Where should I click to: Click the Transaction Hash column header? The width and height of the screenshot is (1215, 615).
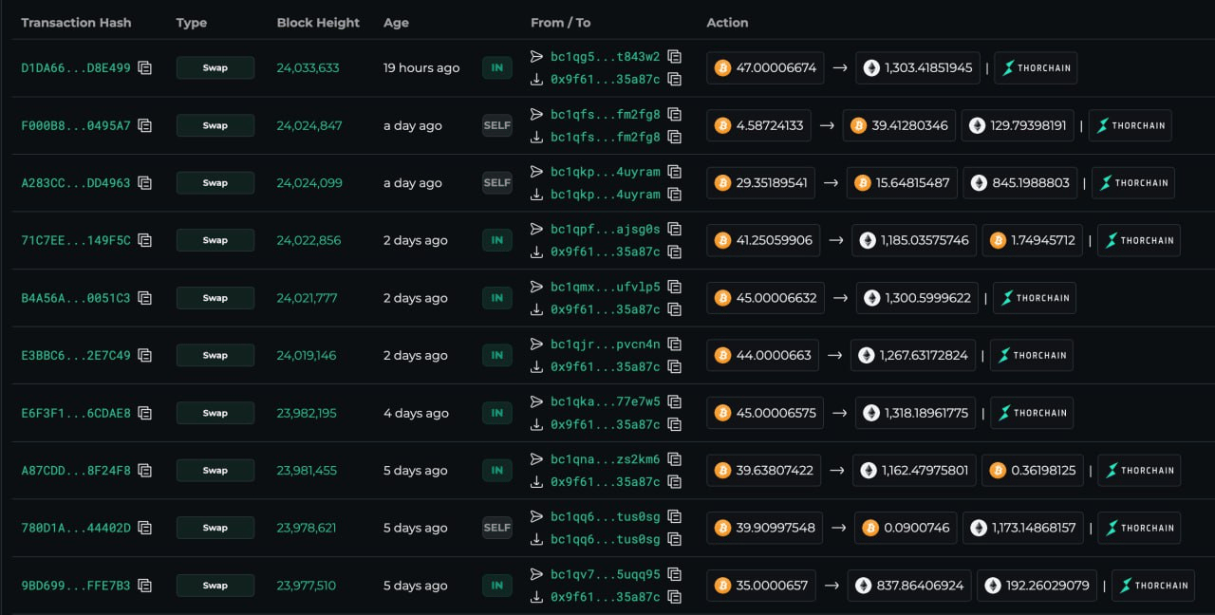click(76, 23)
